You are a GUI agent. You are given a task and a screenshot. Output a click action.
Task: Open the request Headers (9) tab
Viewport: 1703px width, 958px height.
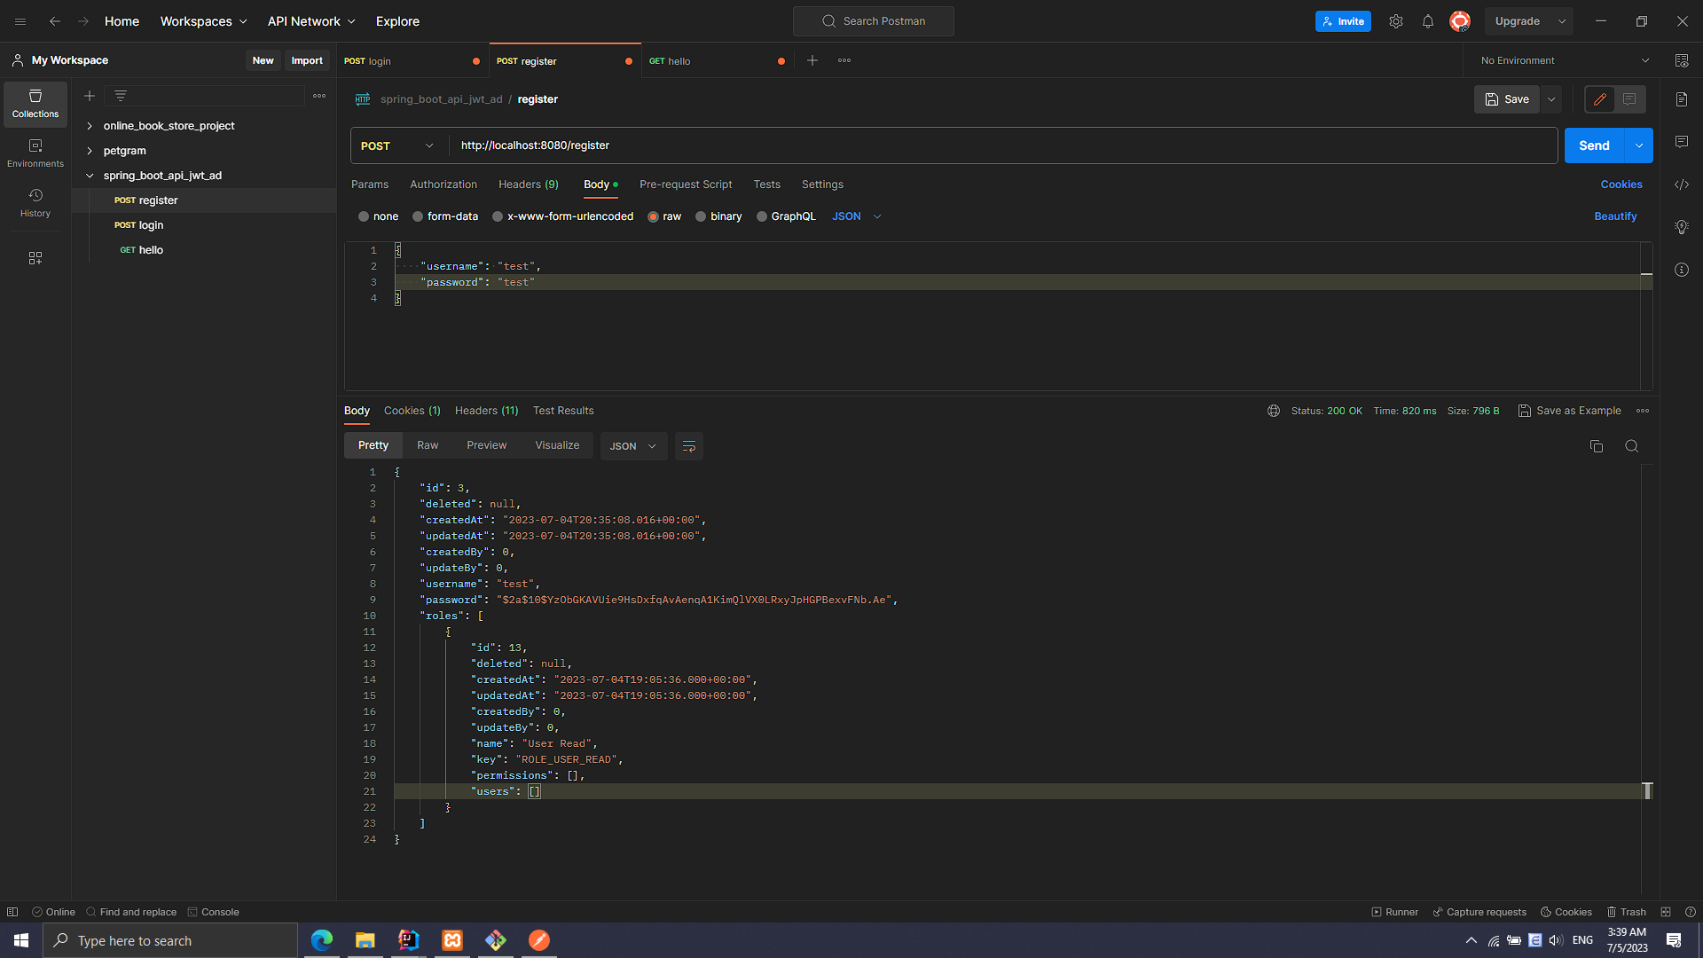point(529,185)
